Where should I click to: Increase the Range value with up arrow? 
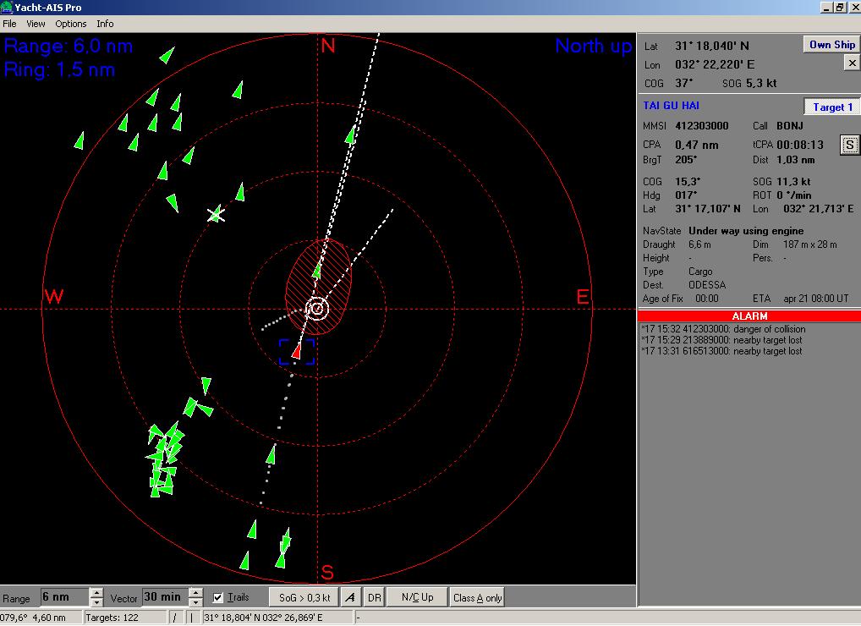point(96,593)
